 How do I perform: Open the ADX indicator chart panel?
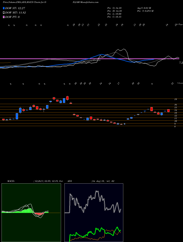94,213
